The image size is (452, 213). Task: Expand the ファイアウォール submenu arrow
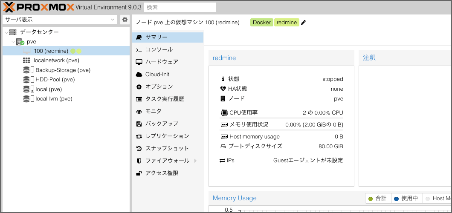pyautogui.click(x=195, y=161)
